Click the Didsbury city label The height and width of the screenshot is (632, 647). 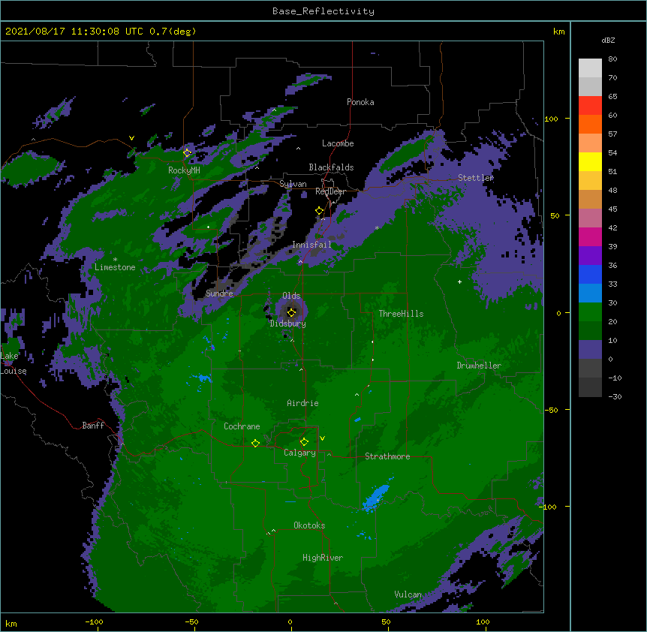pos(287,324)
